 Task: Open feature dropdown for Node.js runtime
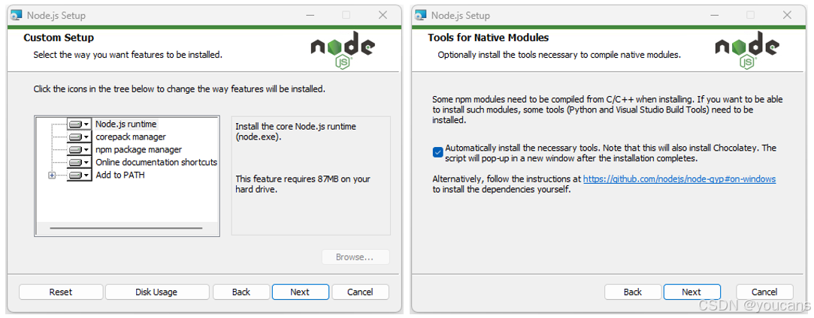tap(80, 124)
